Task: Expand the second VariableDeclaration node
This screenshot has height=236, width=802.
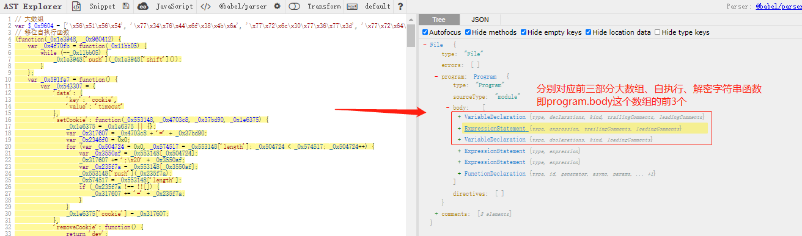Action: click(x=459, y=140)
